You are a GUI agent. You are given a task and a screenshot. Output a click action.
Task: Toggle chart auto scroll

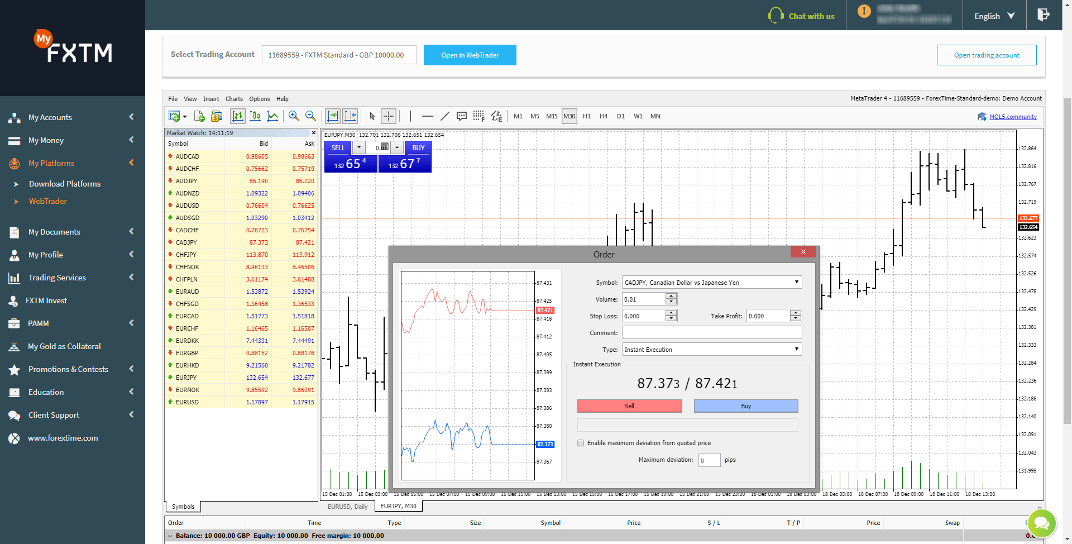coord(333,116)
